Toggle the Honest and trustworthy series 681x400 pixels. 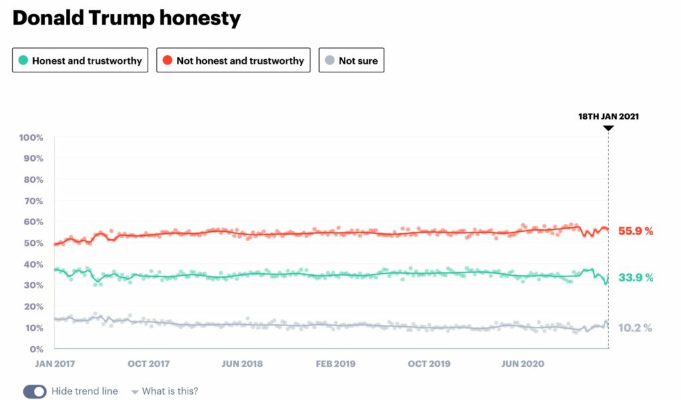pyautogui.click(x=80, y=60)
